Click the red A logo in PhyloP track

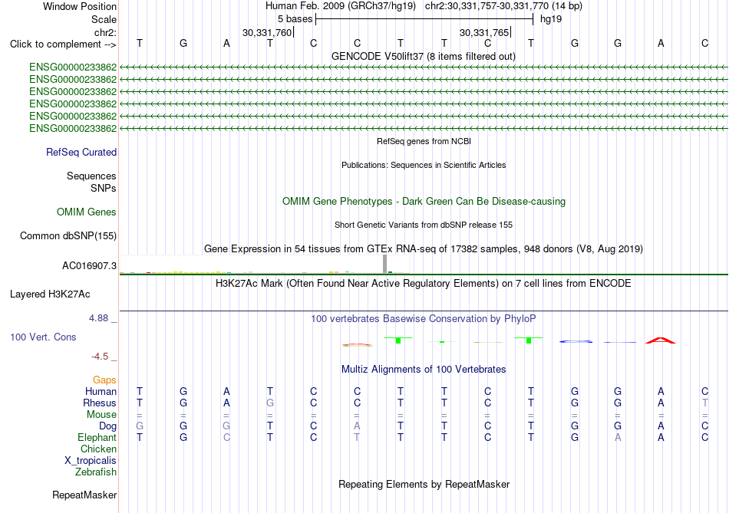coord(661,340)
